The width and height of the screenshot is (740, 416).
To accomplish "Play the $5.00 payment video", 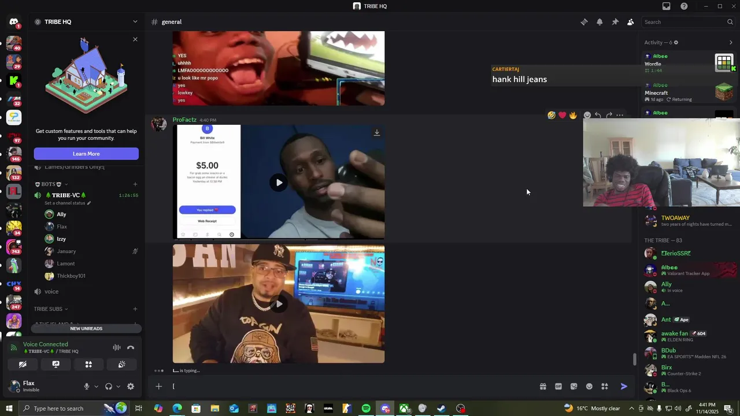I will pos(279,183).
